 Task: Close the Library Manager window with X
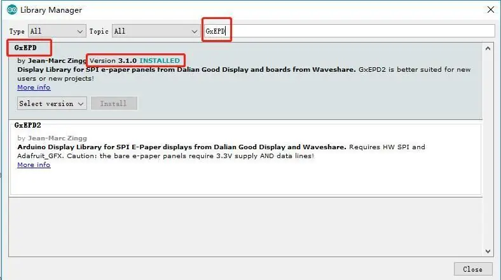[491, 10]
